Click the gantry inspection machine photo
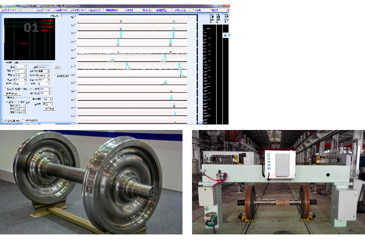 pyautogui.click(x=278, y=182)
